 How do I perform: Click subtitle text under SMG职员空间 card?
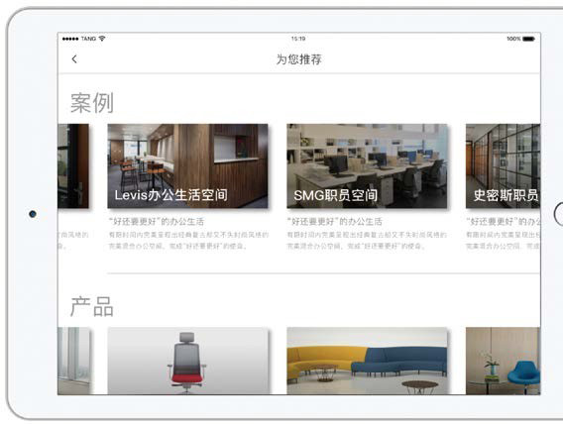tap(335, 221)
